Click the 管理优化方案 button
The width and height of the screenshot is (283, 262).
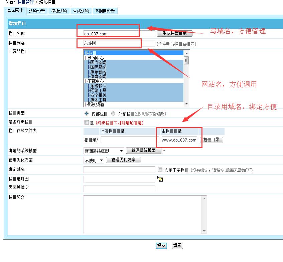[x=123, y=160]
